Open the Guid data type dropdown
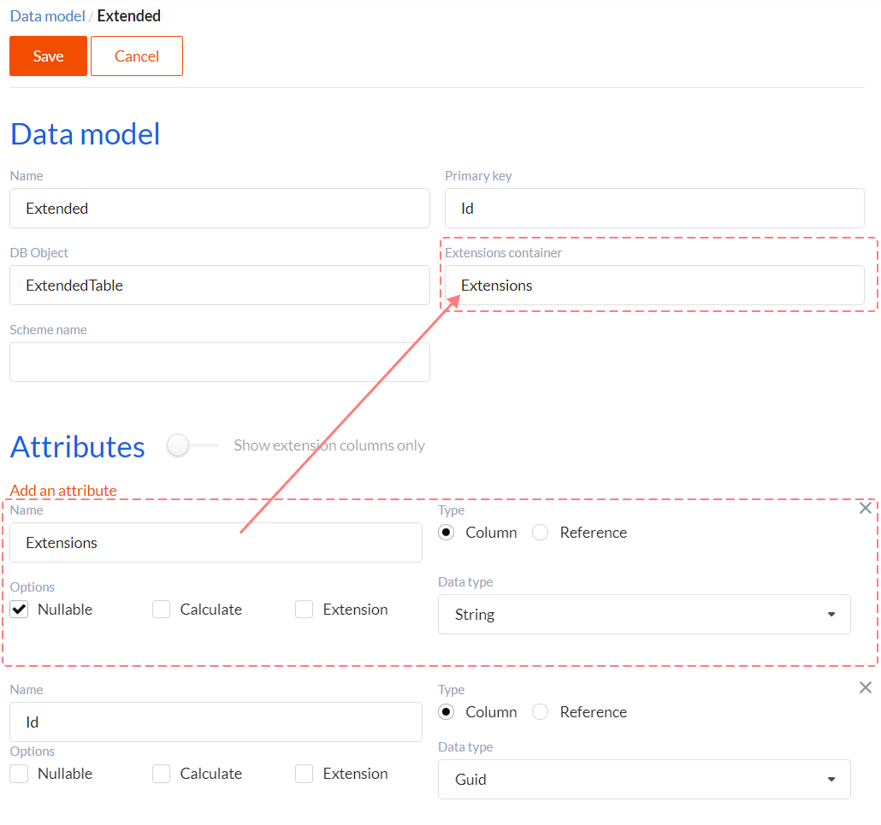This screenshot has width=881, height=825. pyautogui.click(x=644, y=780)
